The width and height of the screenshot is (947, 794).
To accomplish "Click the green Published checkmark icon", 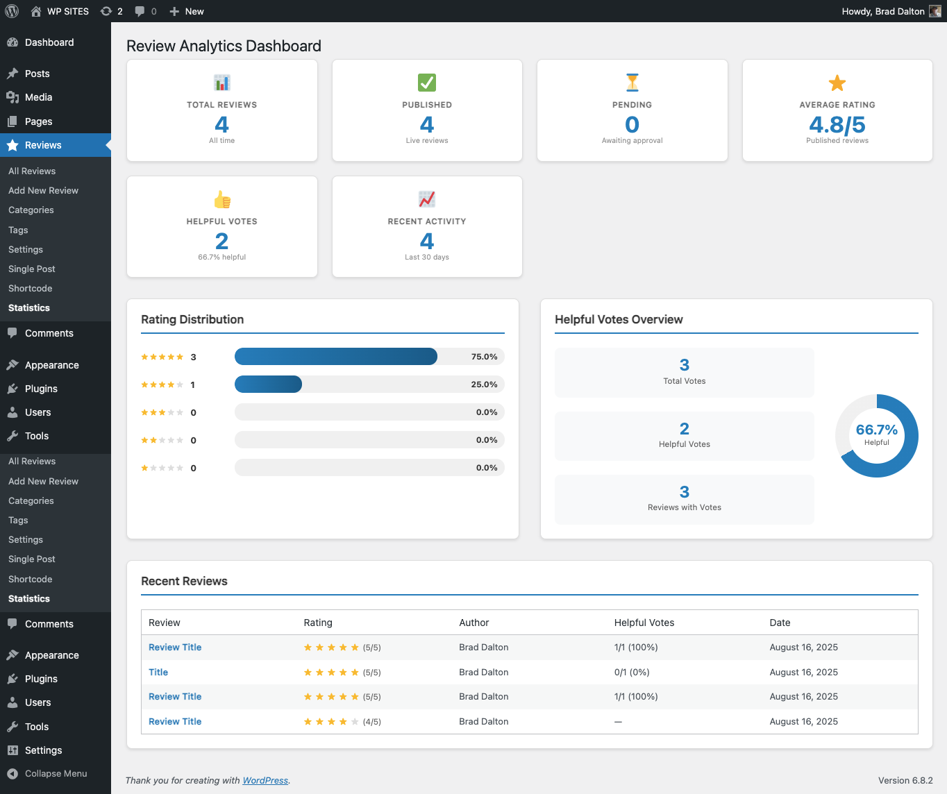I will [x=427, y=83].
